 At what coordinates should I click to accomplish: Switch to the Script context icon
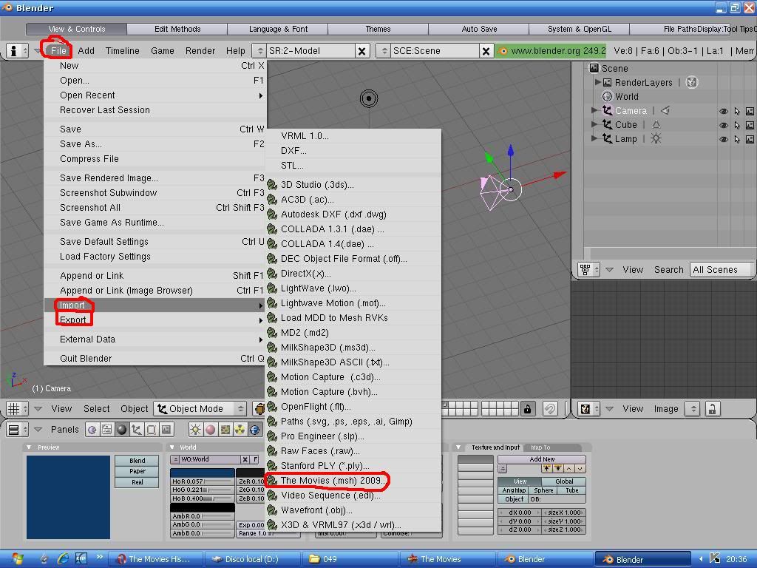(x=106, y=430)
